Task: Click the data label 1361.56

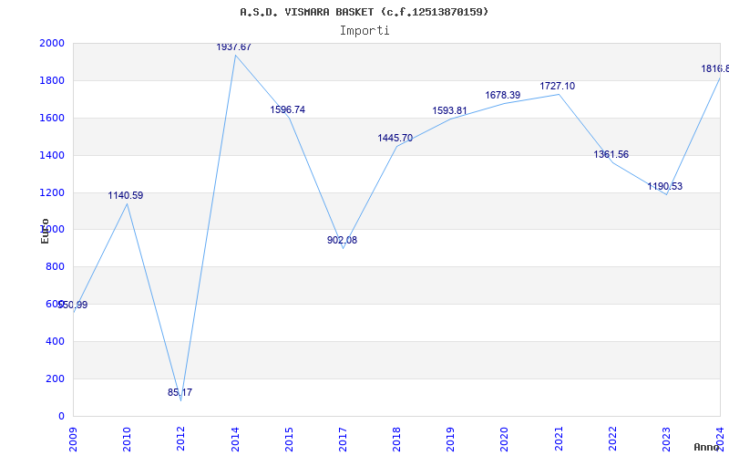Action: pyautogui.click(x=611, y=155)
